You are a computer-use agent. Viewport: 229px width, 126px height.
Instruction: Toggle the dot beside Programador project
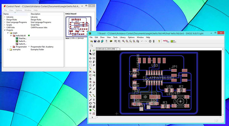point(29,47)
